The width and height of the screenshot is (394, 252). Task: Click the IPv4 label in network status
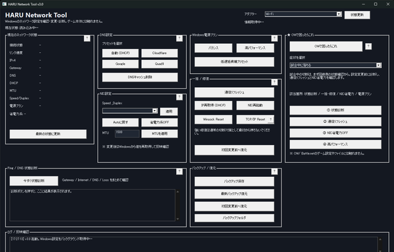pos(13,60)
